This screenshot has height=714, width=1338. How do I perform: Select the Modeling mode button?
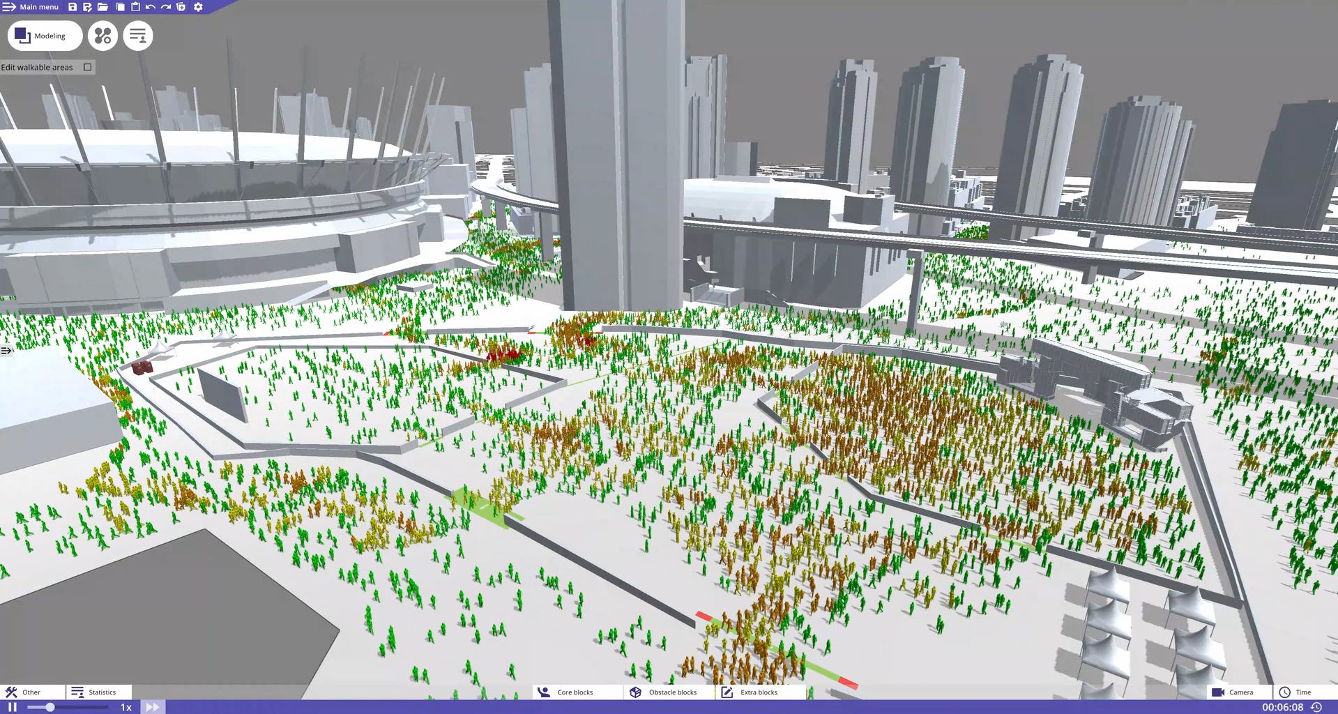point(45,36)
